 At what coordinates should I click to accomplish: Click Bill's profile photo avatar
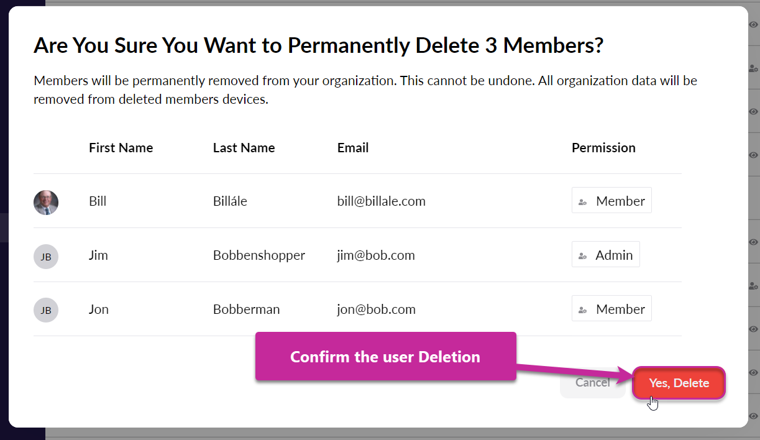coord(46,202)
